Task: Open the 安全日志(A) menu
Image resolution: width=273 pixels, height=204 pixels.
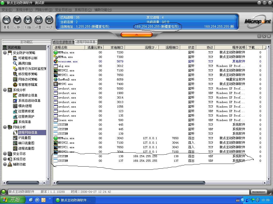Action: click(x=63, y=10)
